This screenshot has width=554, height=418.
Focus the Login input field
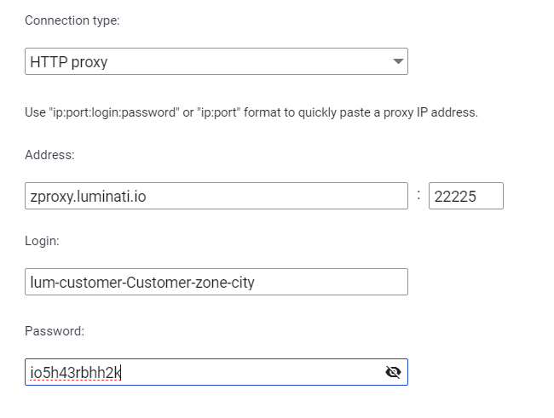pos(216,282)
